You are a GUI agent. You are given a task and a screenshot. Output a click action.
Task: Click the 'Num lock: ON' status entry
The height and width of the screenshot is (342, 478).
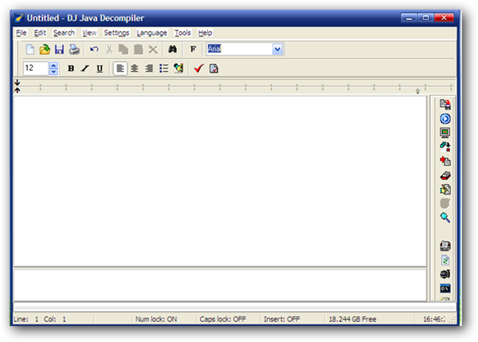pyautogui.click(x=156, y=319)
